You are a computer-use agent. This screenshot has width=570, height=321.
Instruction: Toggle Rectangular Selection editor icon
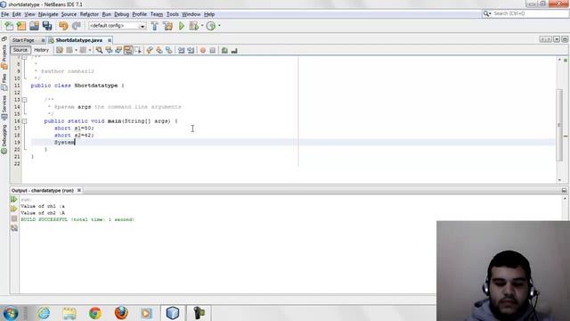[x=138, y=50]
